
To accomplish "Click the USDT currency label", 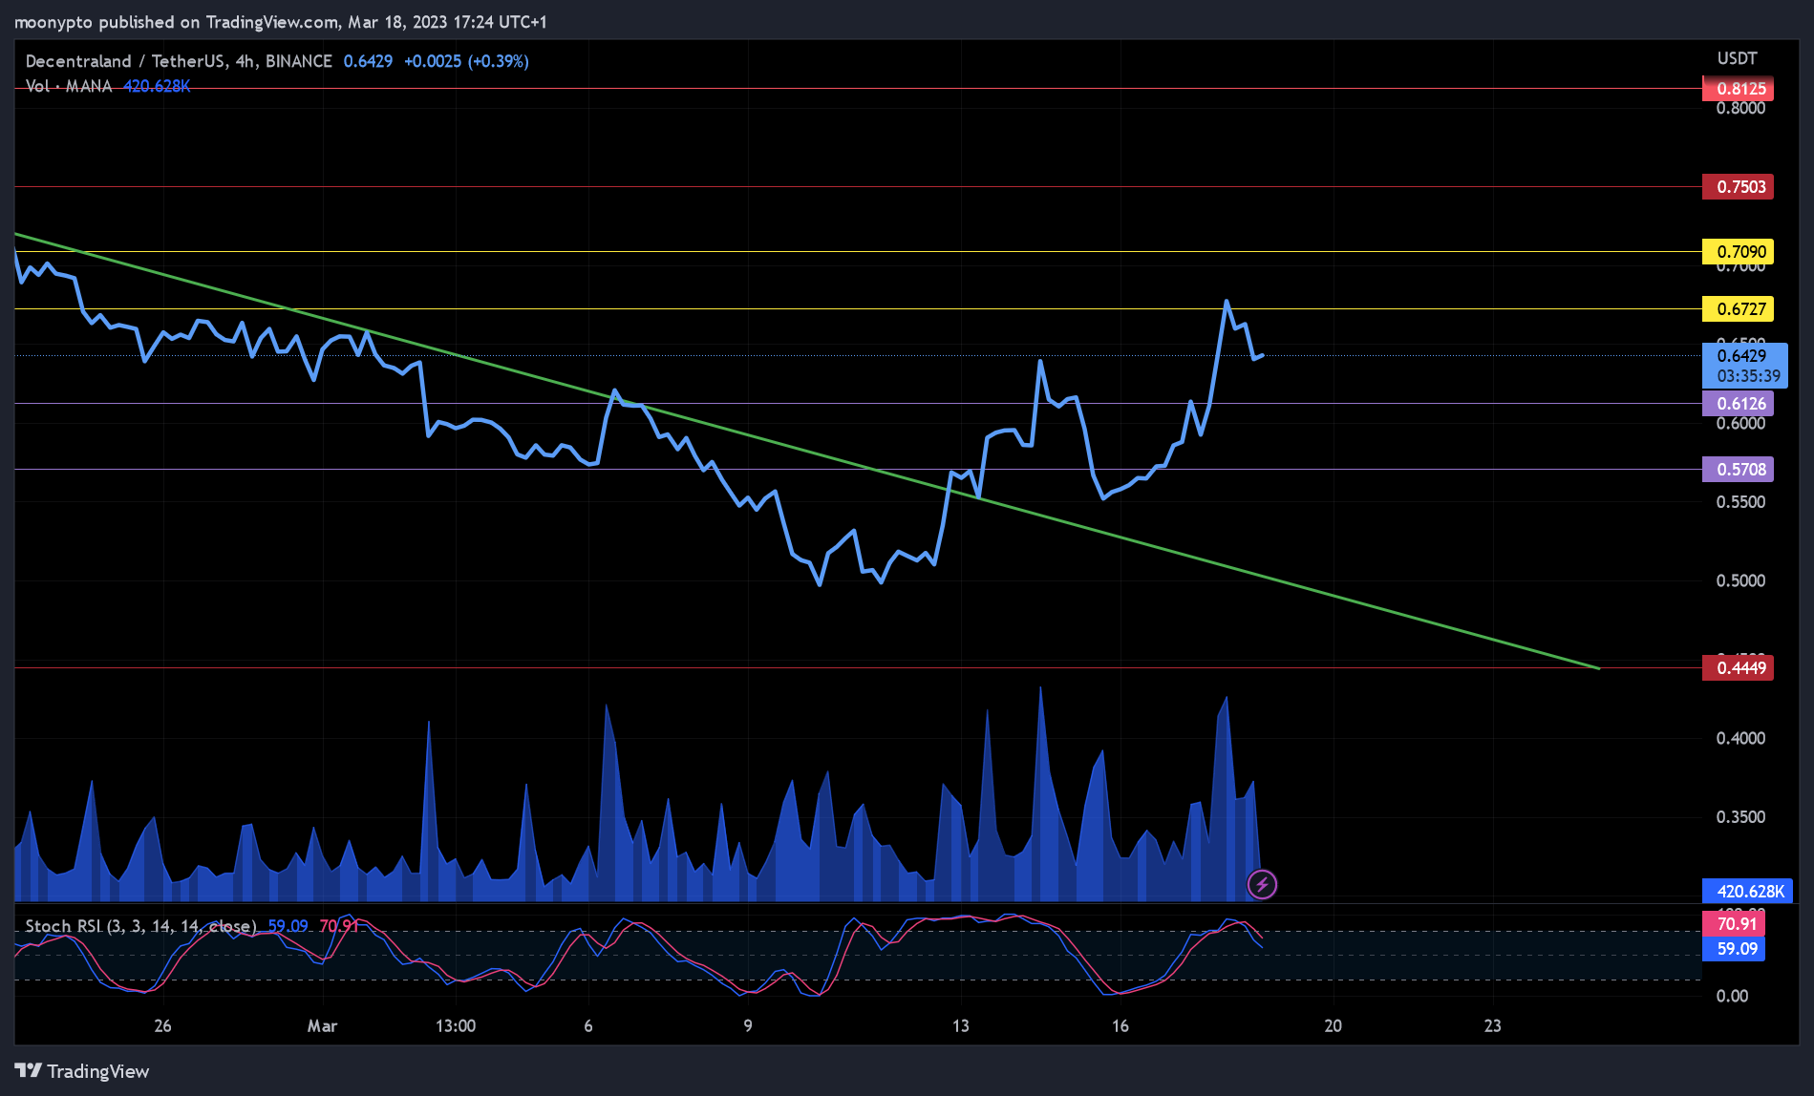I will [1737, 58].
